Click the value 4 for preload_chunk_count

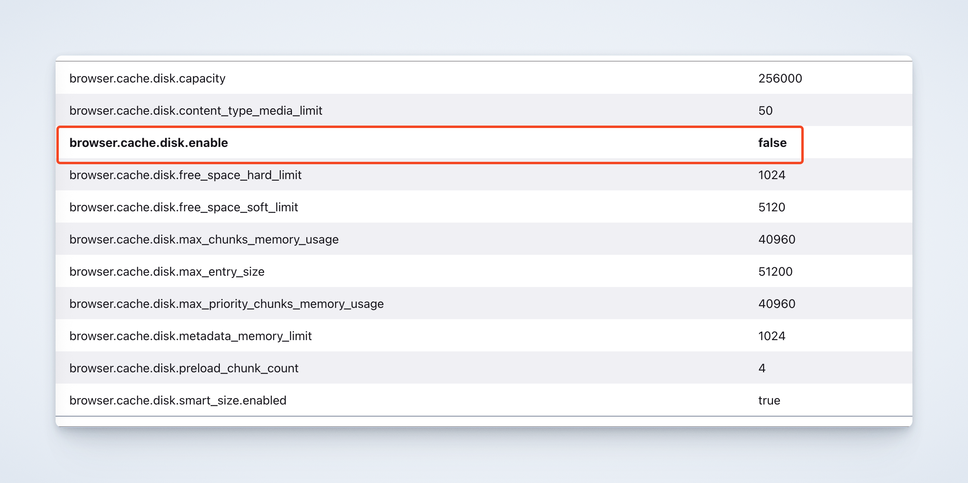(x=762, y=368)
